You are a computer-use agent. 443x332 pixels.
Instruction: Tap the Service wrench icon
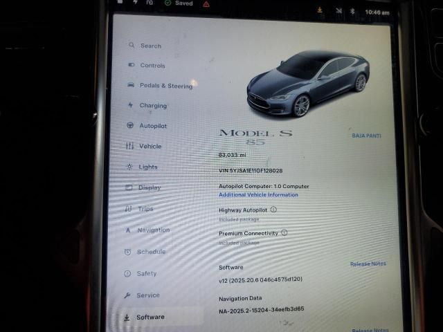coord(127,295)
